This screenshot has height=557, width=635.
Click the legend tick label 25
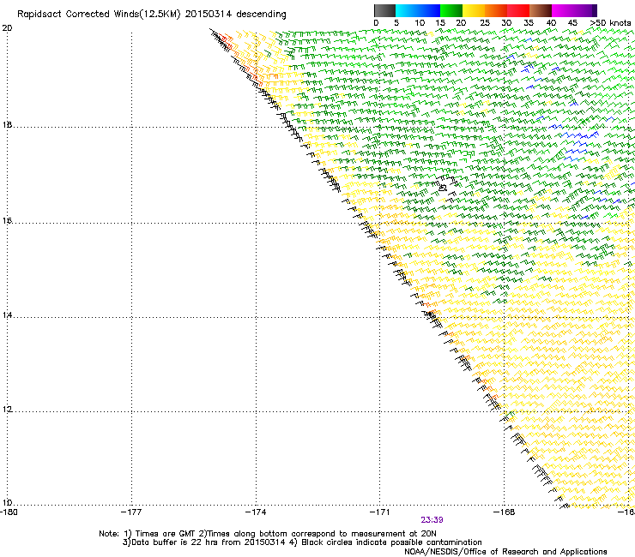click(x=485, y=23)
